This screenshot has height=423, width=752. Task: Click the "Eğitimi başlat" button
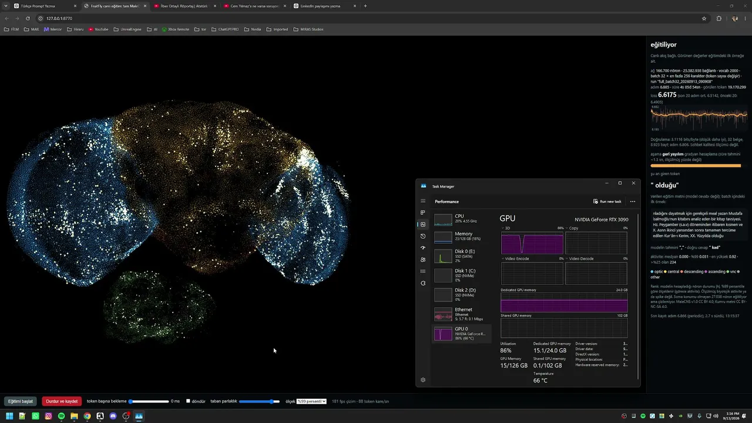pyautogui.click(x=20, y=401)
